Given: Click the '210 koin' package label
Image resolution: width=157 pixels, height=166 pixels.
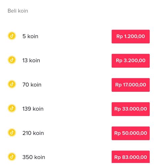Looking at the screenshot, I should pos(33,133).
